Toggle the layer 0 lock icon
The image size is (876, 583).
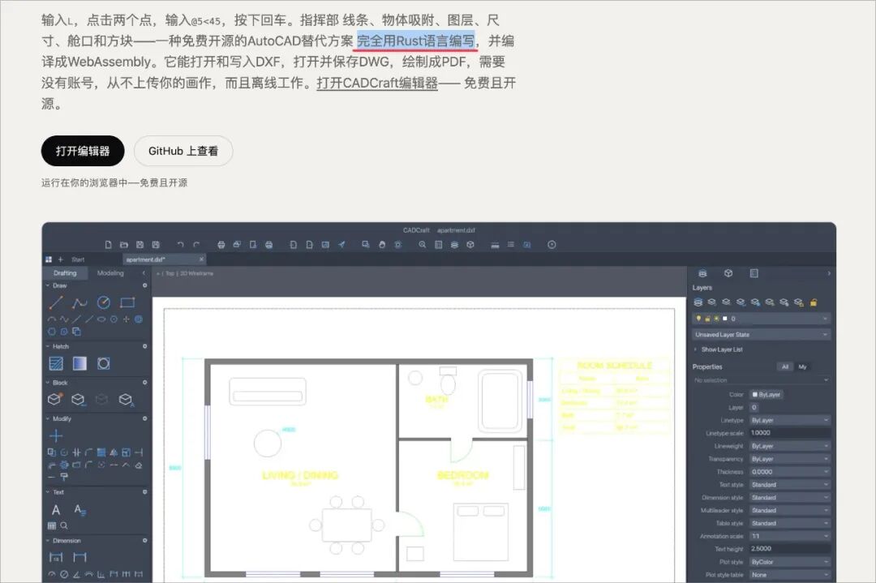(x=707, y=319)
